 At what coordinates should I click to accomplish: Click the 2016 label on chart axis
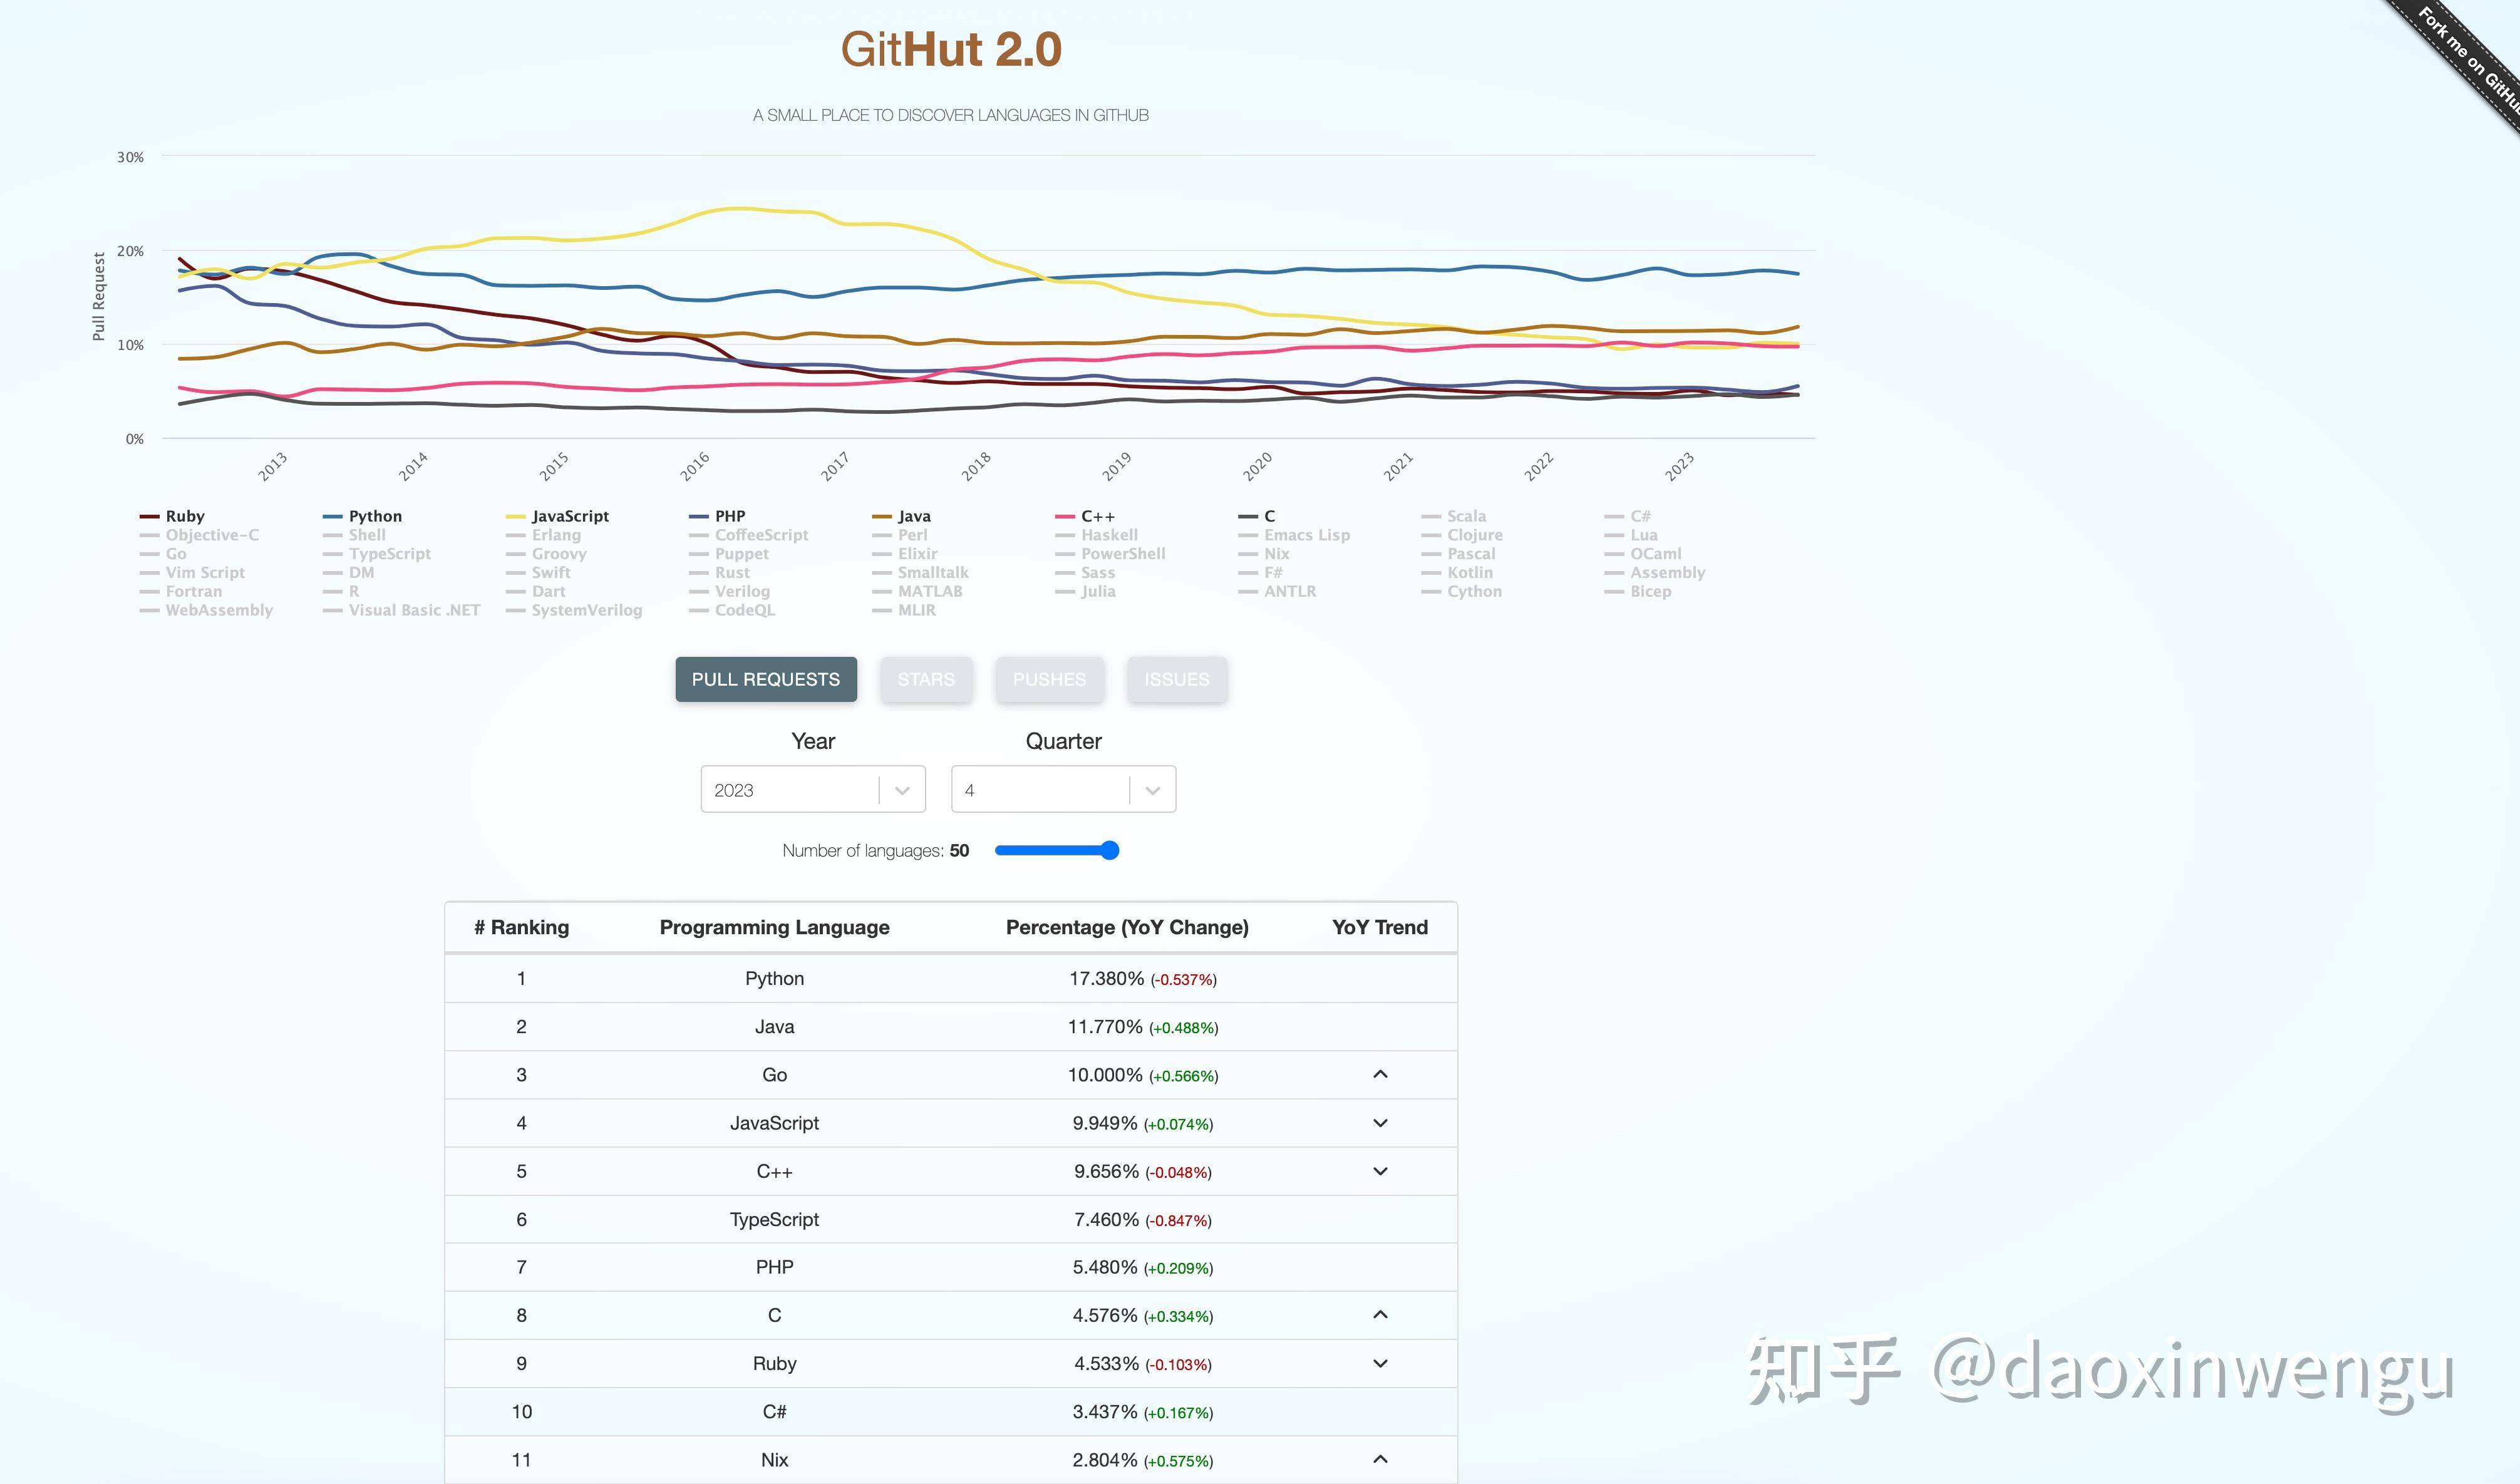[x=695, y=466]
